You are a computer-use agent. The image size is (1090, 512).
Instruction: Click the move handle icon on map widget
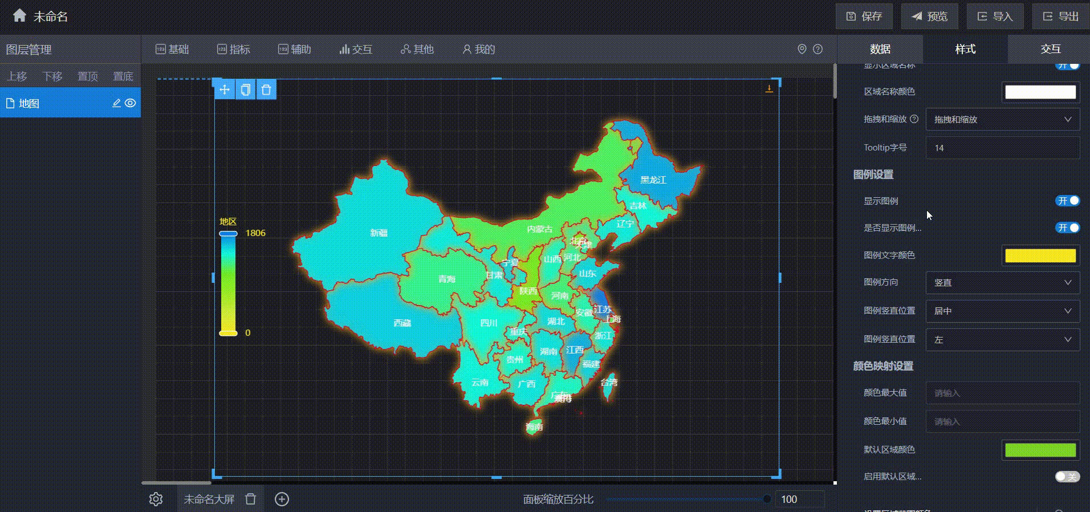coord(225,90)
